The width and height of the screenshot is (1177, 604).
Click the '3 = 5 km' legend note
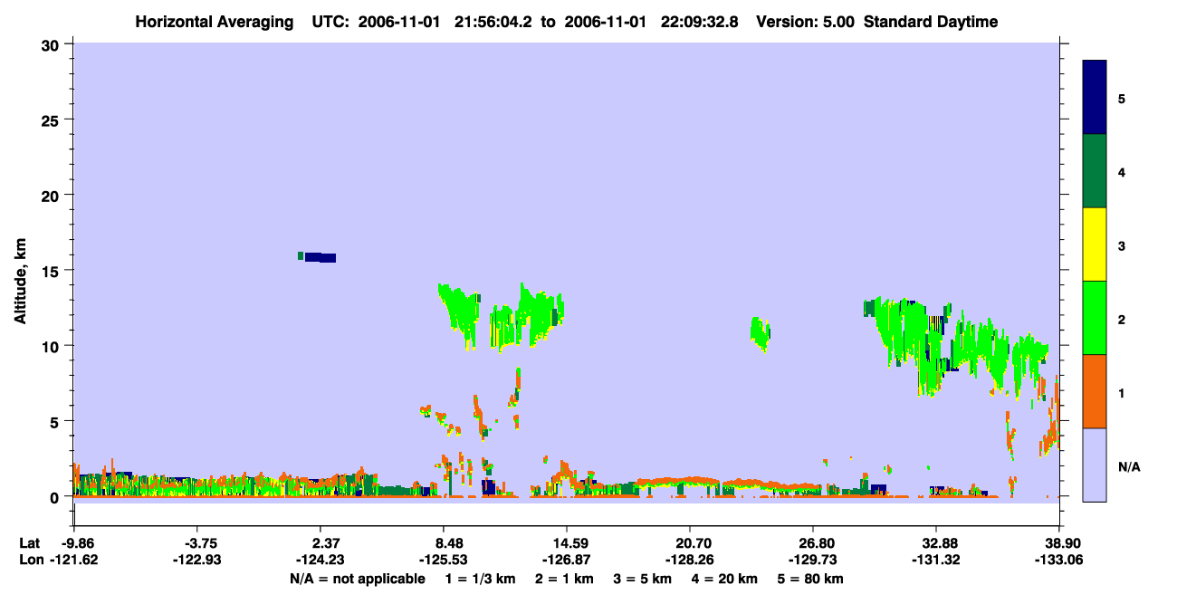(x=643, y=579)
